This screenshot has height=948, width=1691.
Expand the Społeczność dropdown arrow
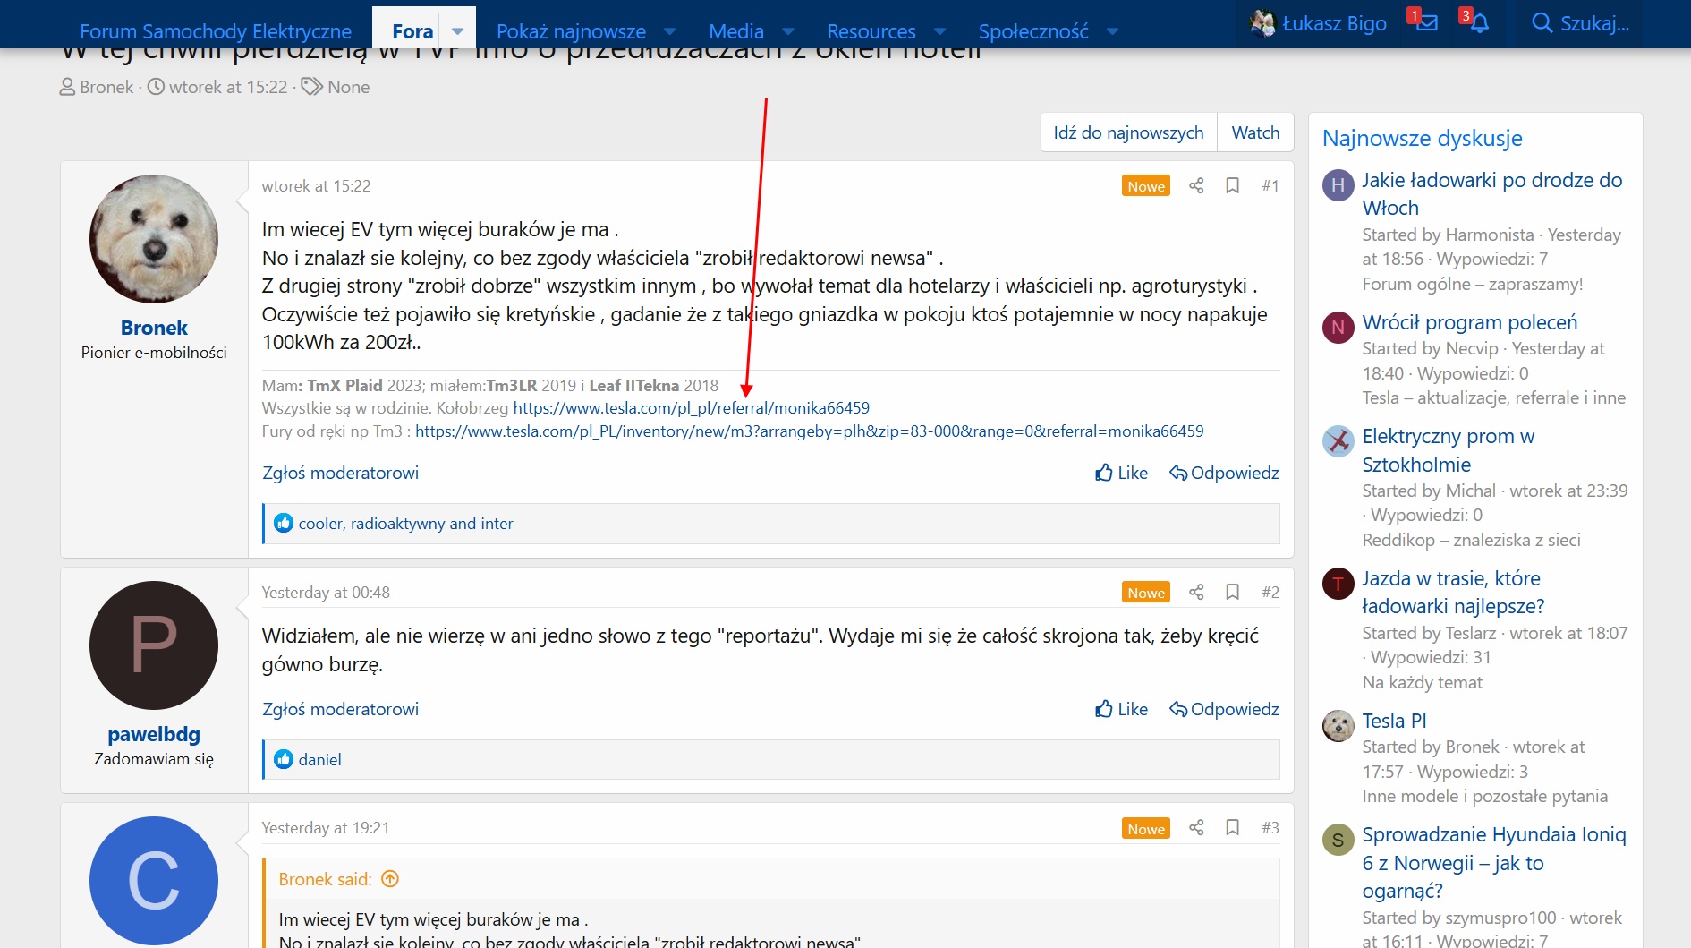click(x=1112, y=30)
